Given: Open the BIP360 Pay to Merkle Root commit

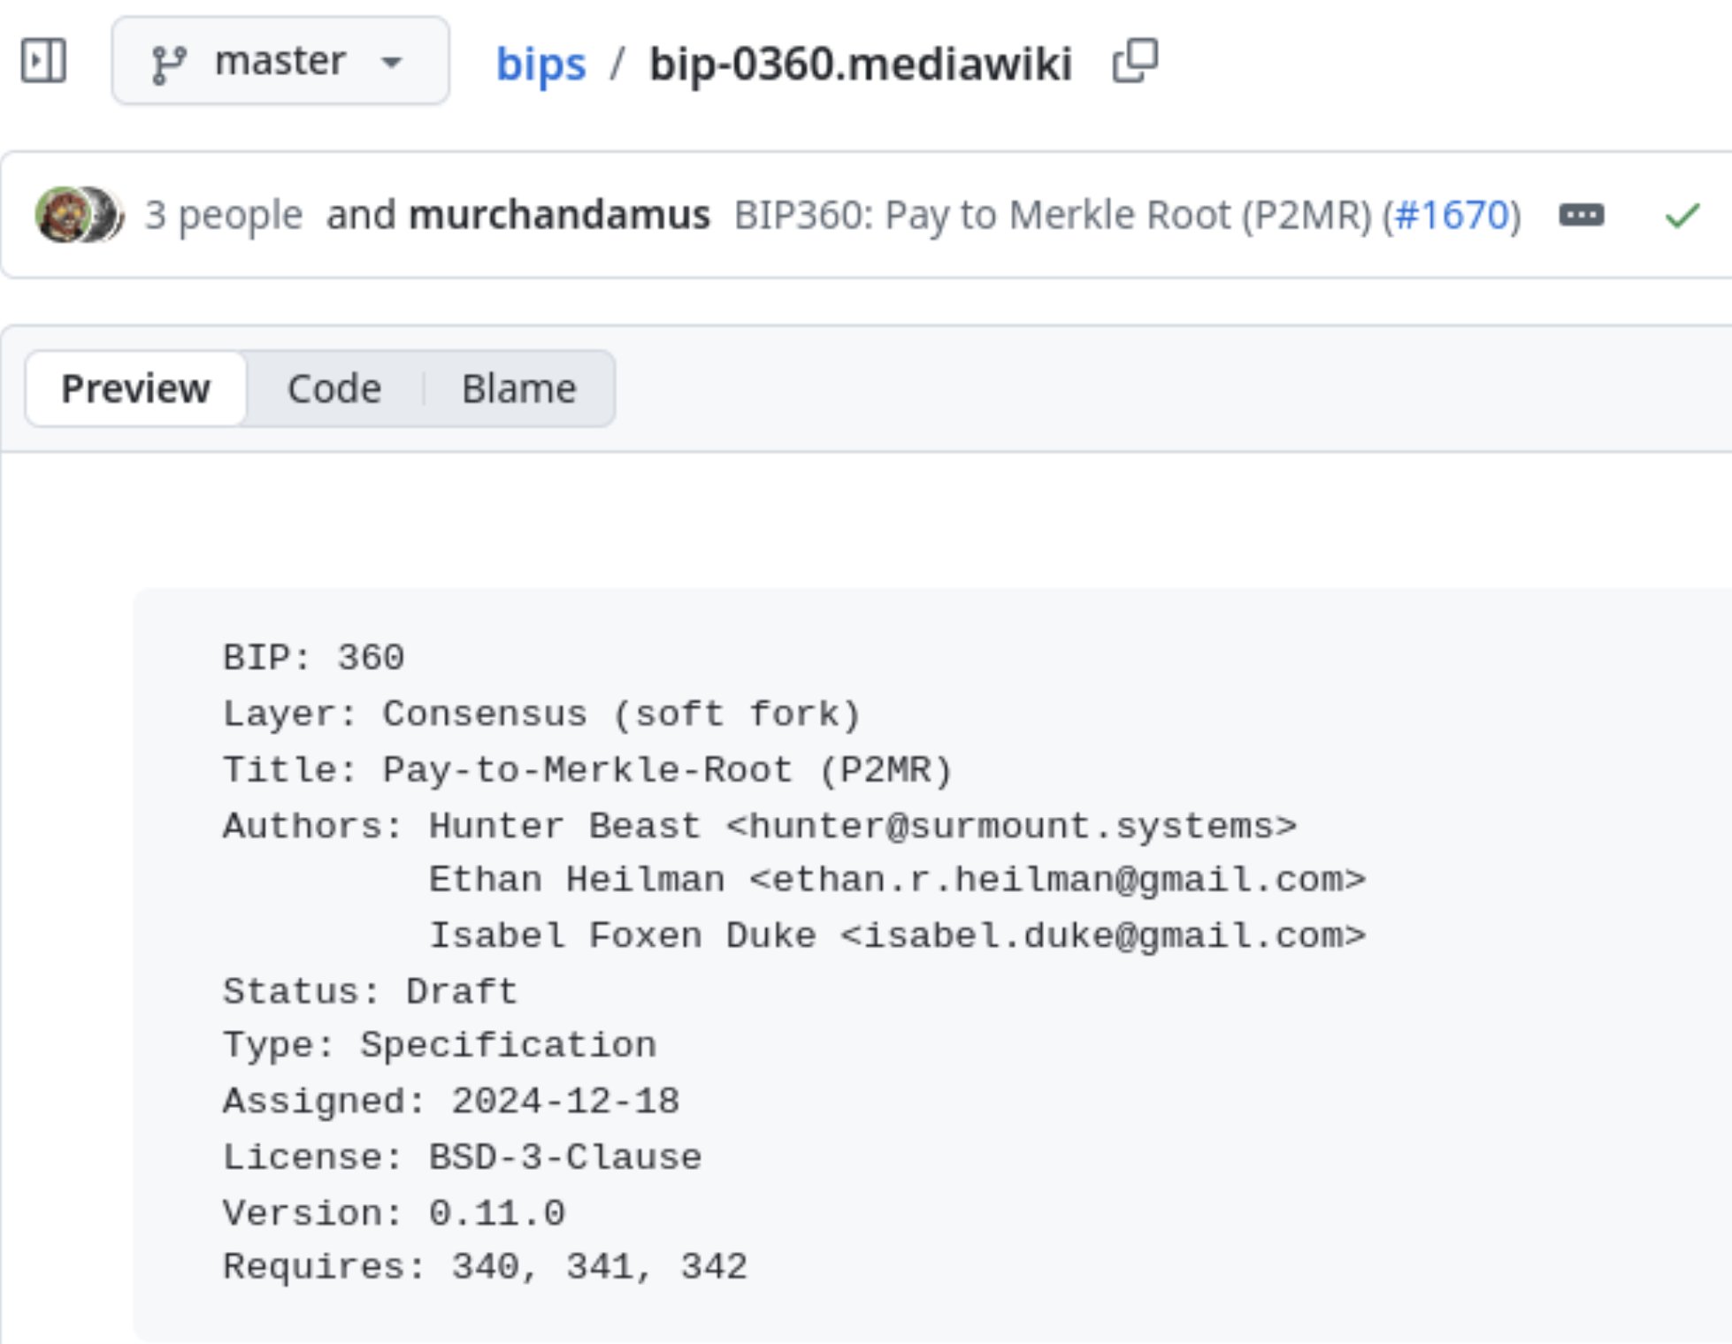Looking at the screenshot, I should point(1053,215).
